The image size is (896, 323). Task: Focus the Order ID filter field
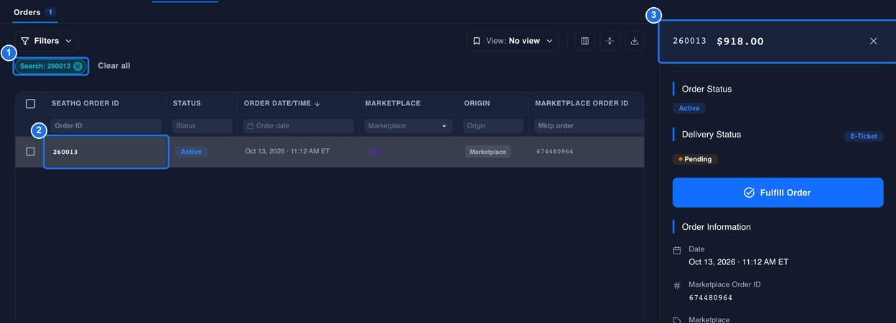[106, 126]
